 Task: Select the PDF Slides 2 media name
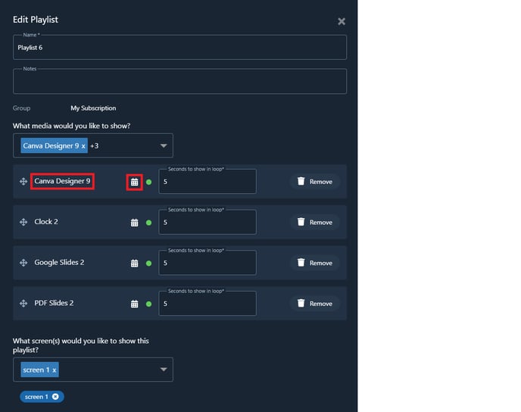coord(54,303)
